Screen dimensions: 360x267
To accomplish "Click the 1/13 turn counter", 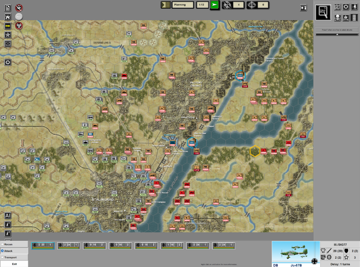I will pyautogui.click(x=202, y=5).
